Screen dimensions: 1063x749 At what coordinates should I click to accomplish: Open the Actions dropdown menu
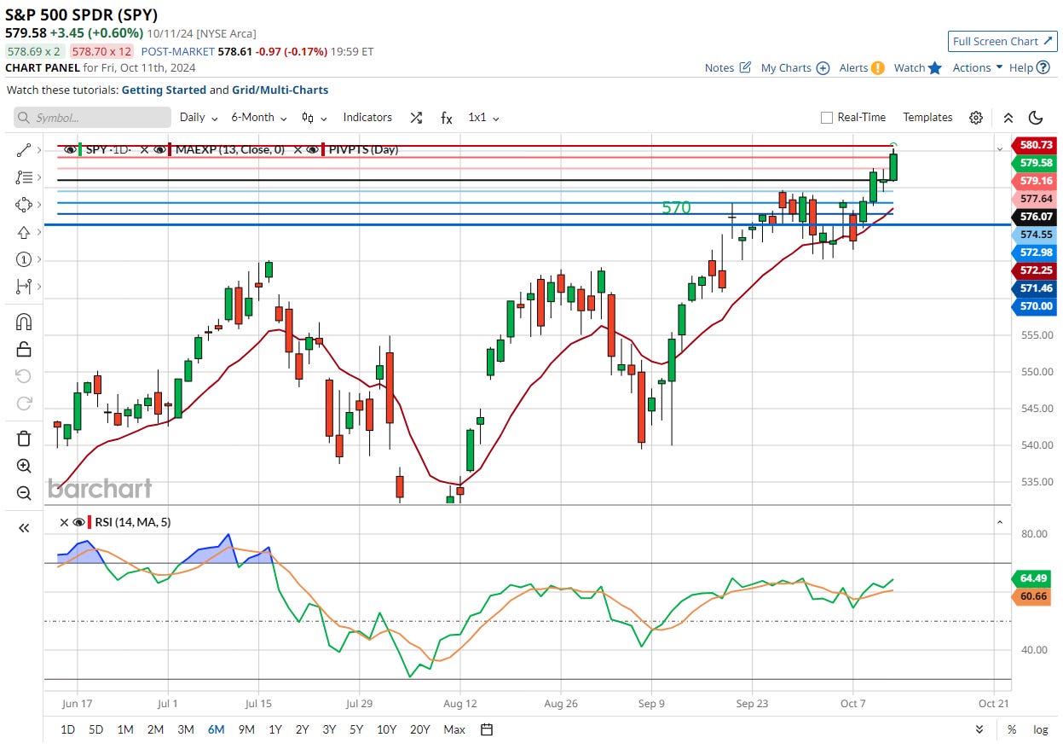click(x=977, y=67)
